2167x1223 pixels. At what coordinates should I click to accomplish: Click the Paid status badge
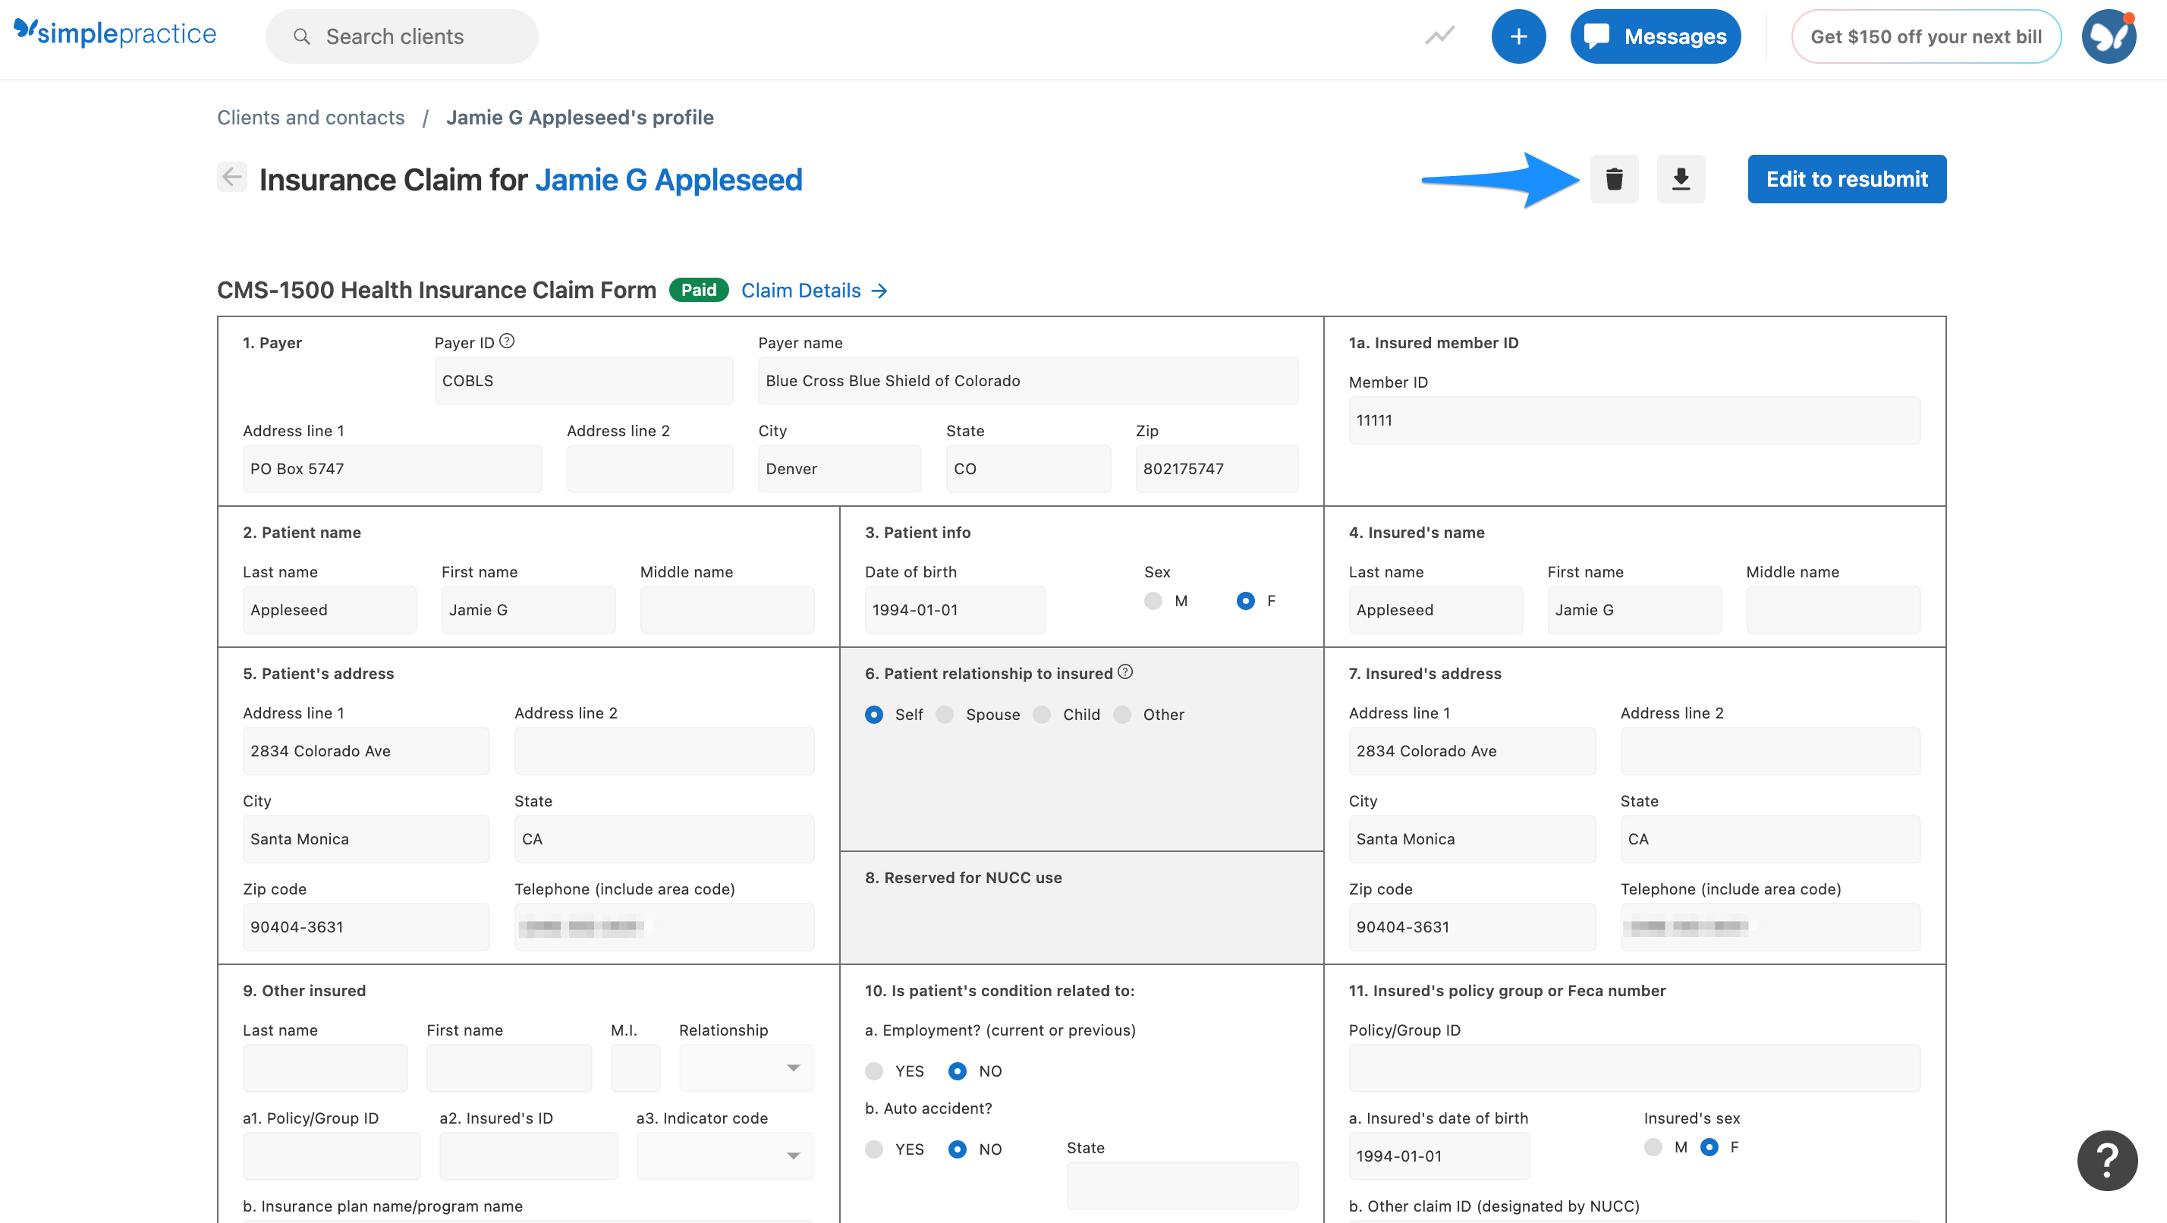point(698,289)
